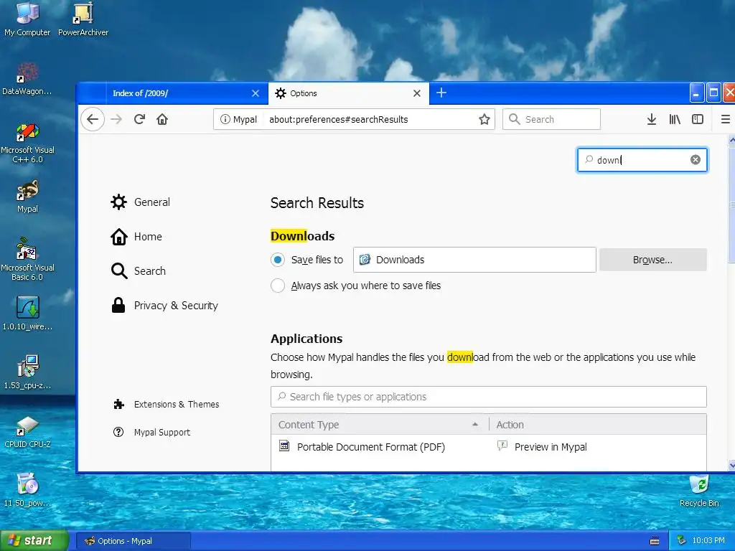
Task: Close the Index of /2009/ tab
Action: pos(256,93)
